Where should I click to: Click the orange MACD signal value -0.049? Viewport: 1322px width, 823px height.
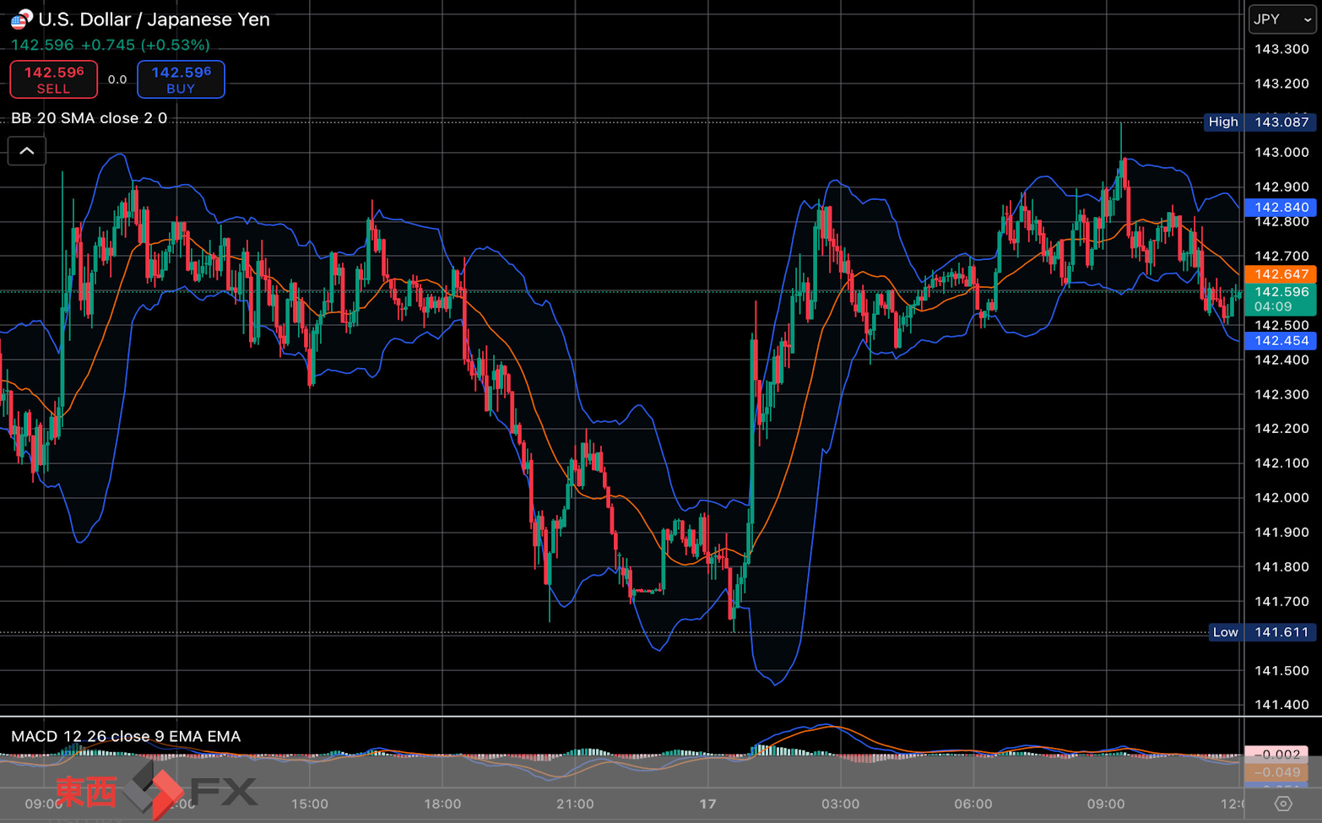pyautogui.click(x=1280, y=772)
